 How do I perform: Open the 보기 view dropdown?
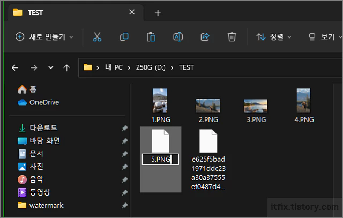(325, 37)
